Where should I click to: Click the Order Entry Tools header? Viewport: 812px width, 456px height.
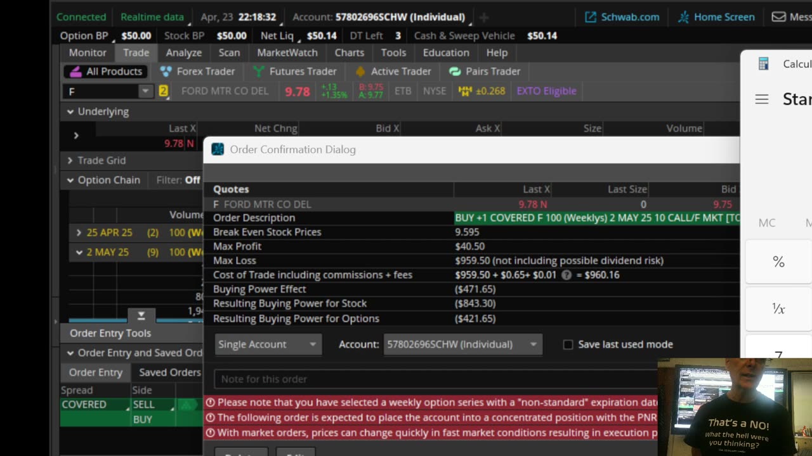point(110,333)
